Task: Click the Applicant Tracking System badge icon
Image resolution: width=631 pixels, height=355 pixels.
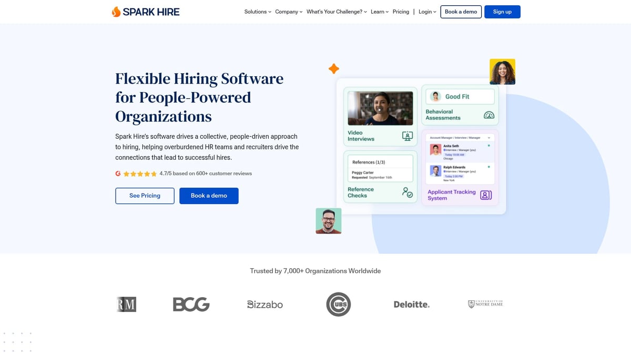Action: point(485,195)
